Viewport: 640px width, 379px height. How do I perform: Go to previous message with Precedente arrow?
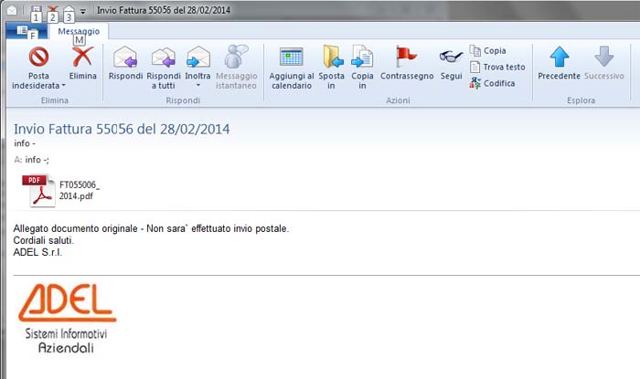coord(559,58)
